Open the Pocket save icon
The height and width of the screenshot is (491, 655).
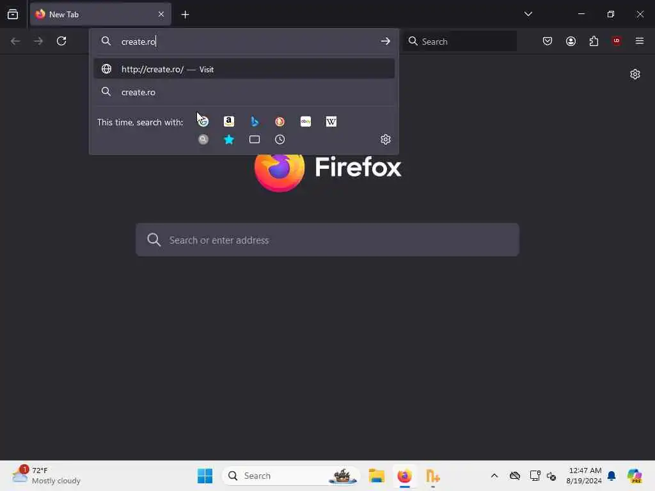(548, 41)
